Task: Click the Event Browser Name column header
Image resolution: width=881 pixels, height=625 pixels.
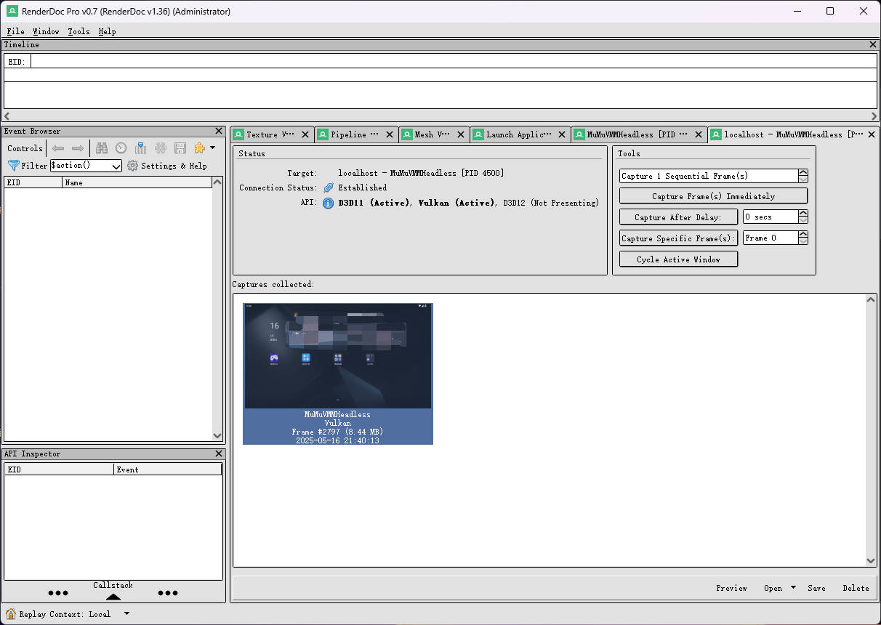Action: [137, 182]
